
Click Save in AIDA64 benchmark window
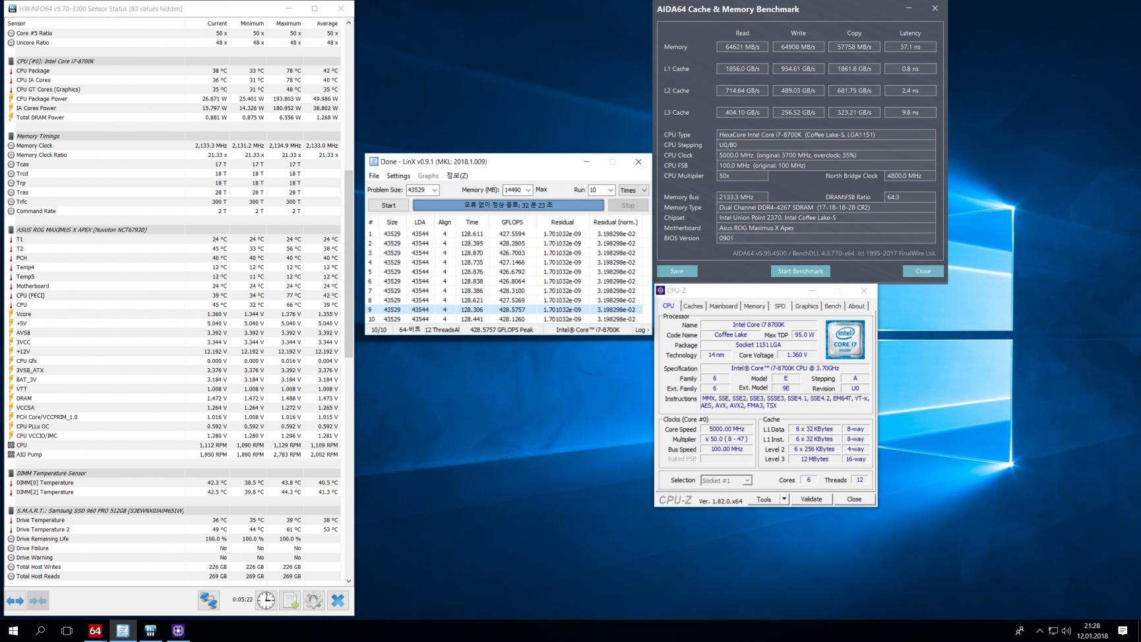click(677, 271)
